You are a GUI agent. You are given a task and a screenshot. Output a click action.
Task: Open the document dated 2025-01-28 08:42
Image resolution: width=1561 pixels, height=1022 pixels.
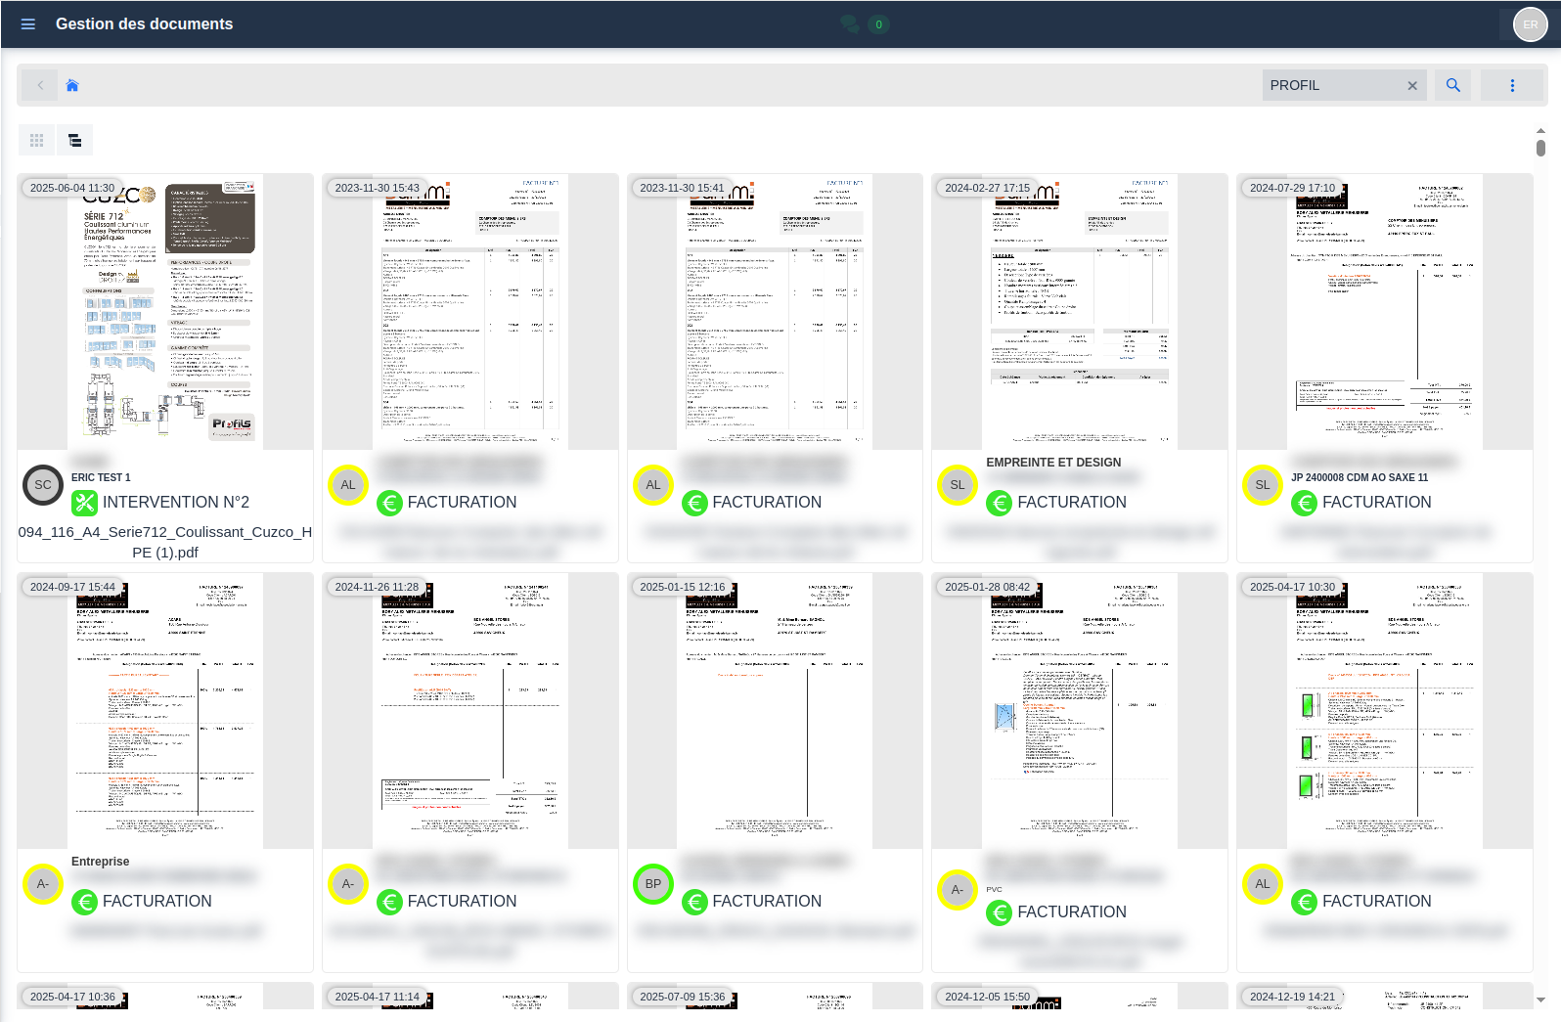(x=1079, y=712)
